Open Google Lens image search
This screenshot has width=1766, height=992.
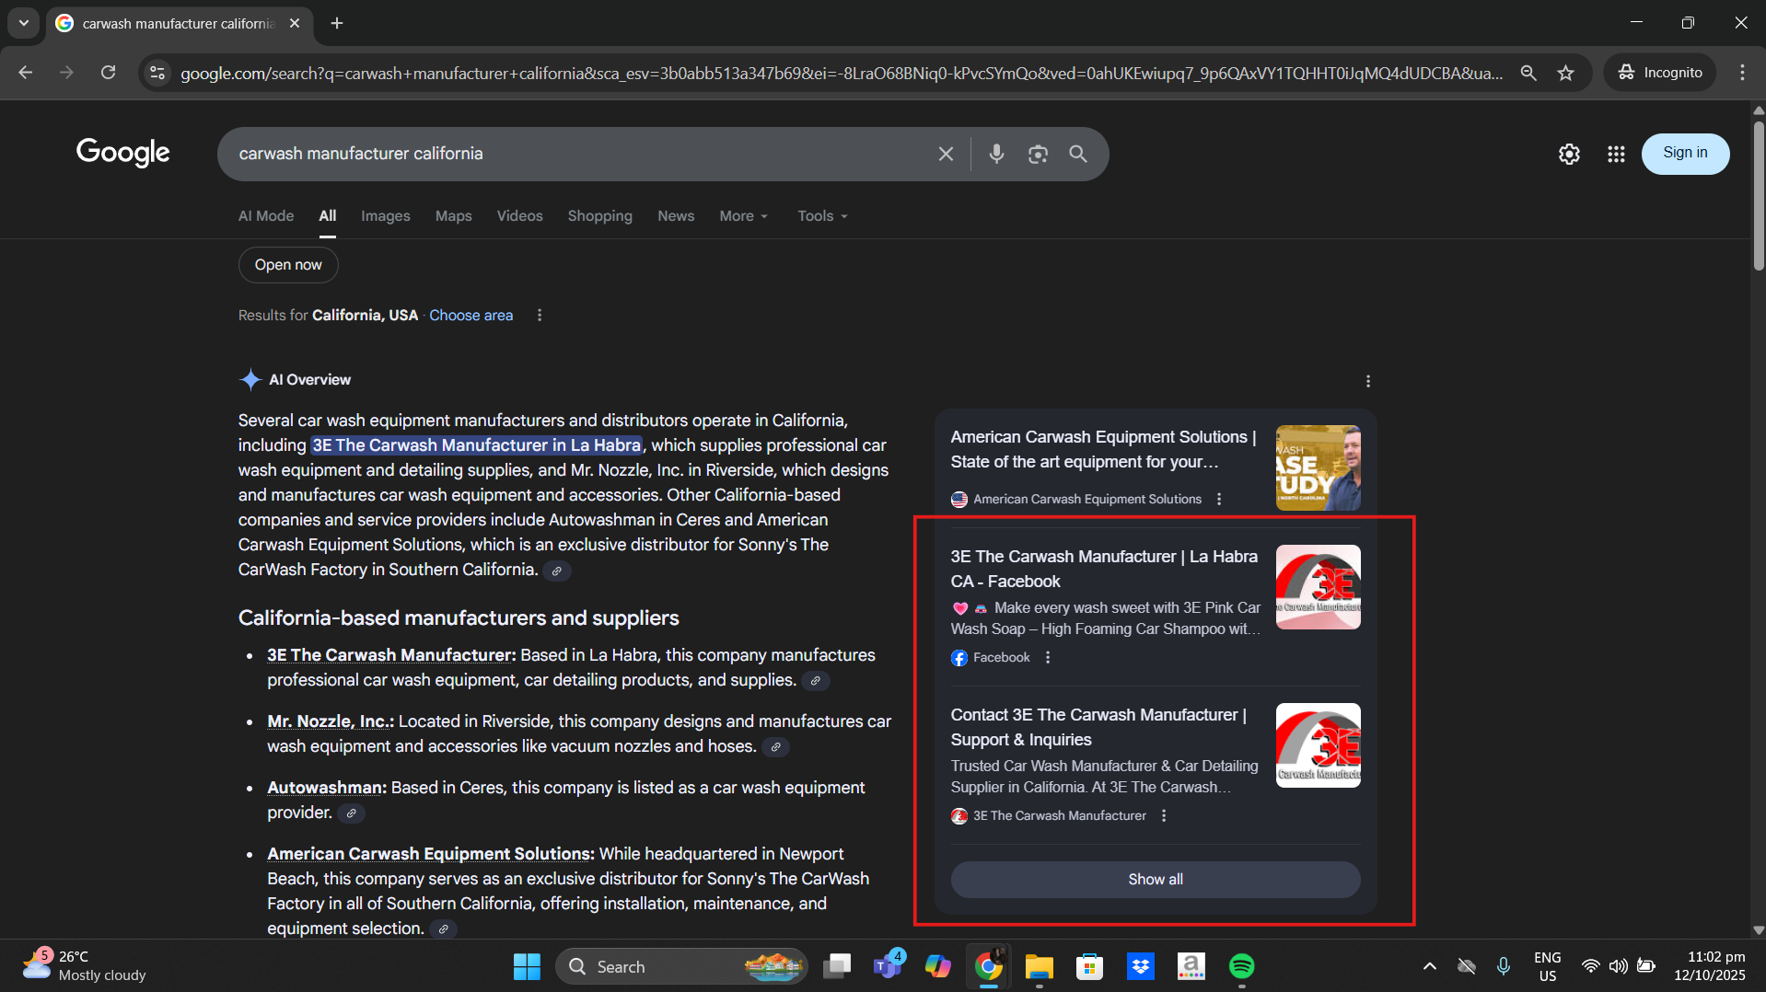(1038, 154)
